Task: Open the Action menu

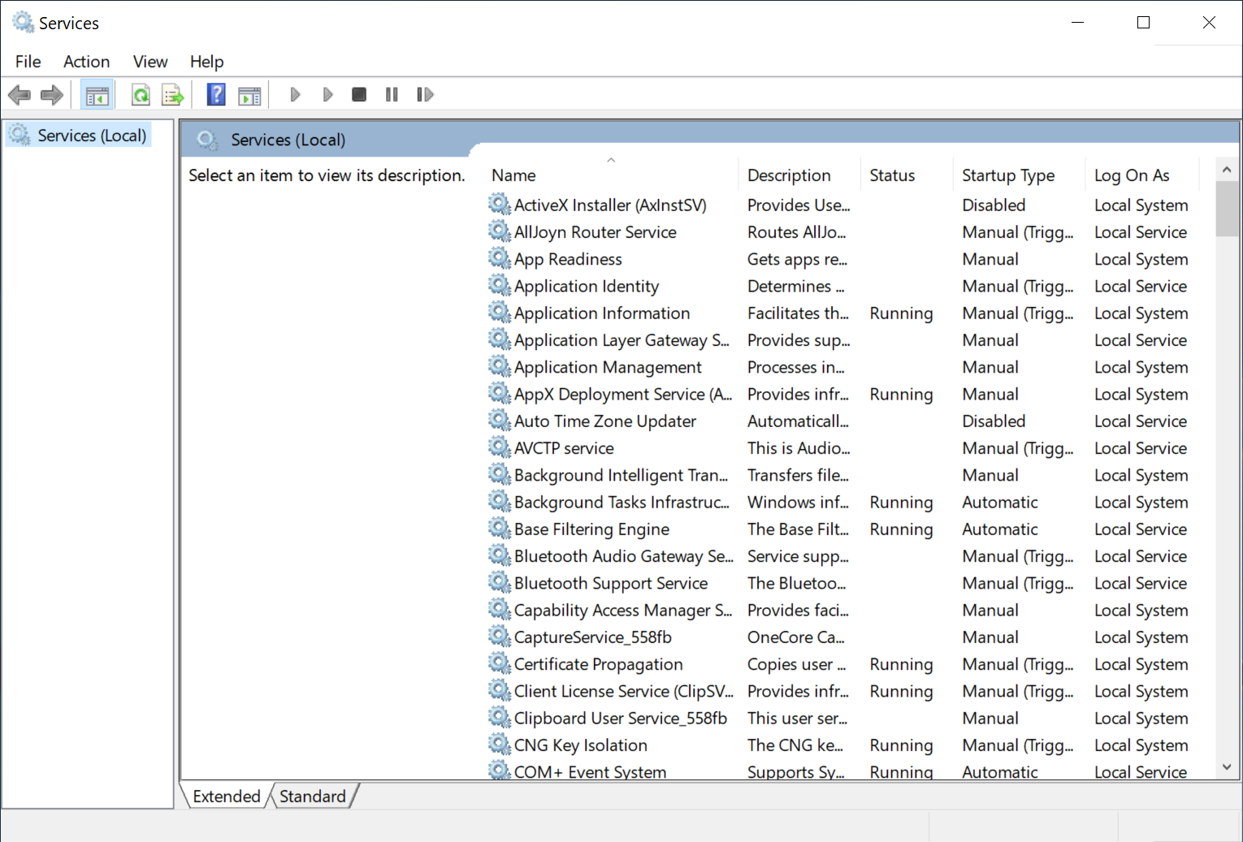Action: [86, 62]
